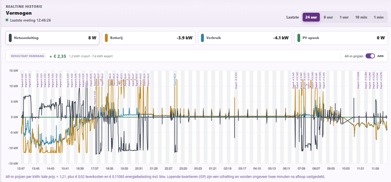This screenshot has width=391, height=182.
Task: Click the 'Laatste' label before range tabs
Action: pos(292,18)
